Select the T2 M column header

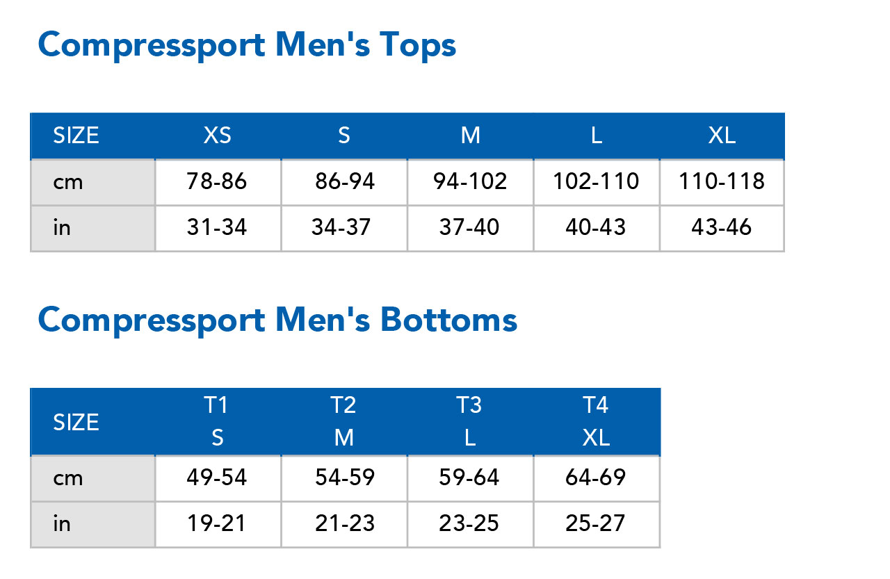pyautogui.click(x=343, y=421)
